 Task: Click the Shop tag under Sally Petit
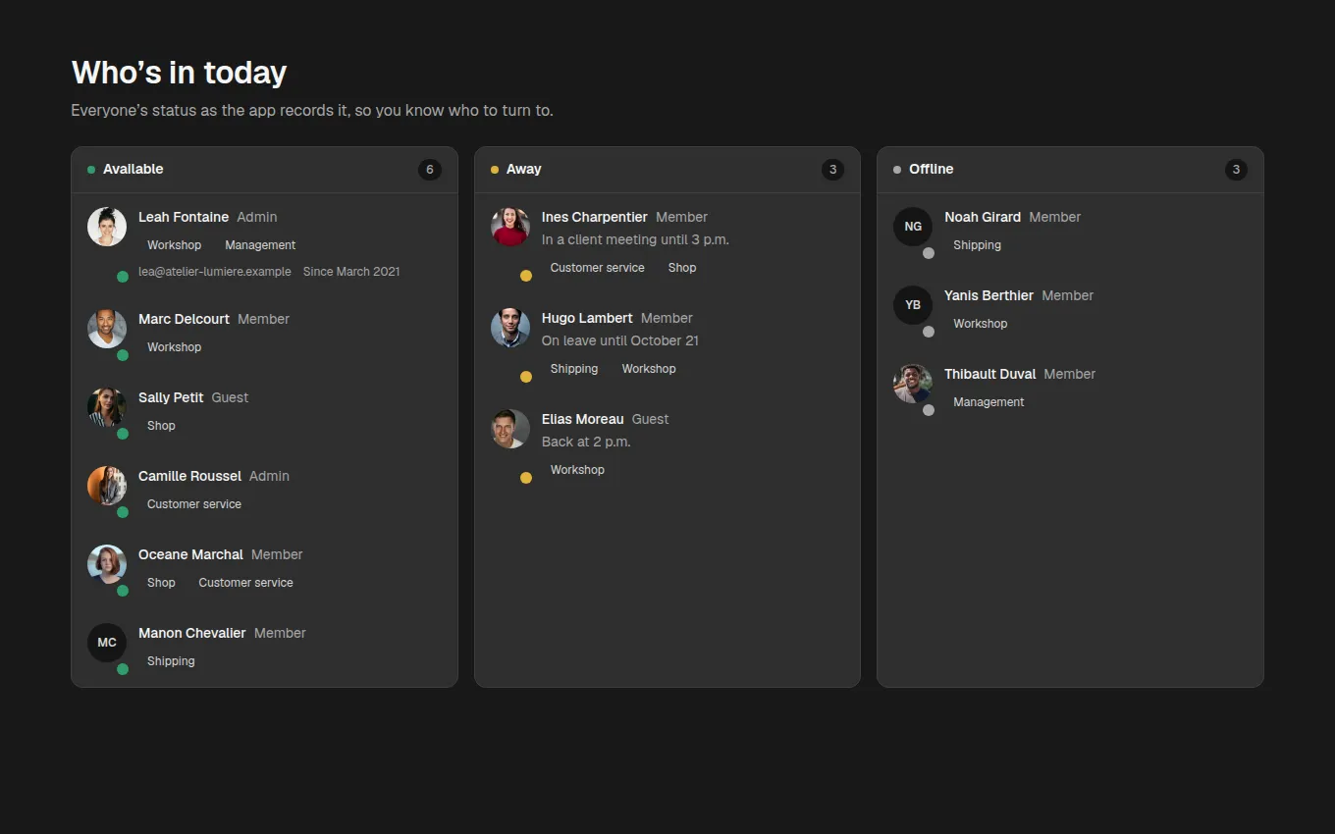tap(161, 426)
